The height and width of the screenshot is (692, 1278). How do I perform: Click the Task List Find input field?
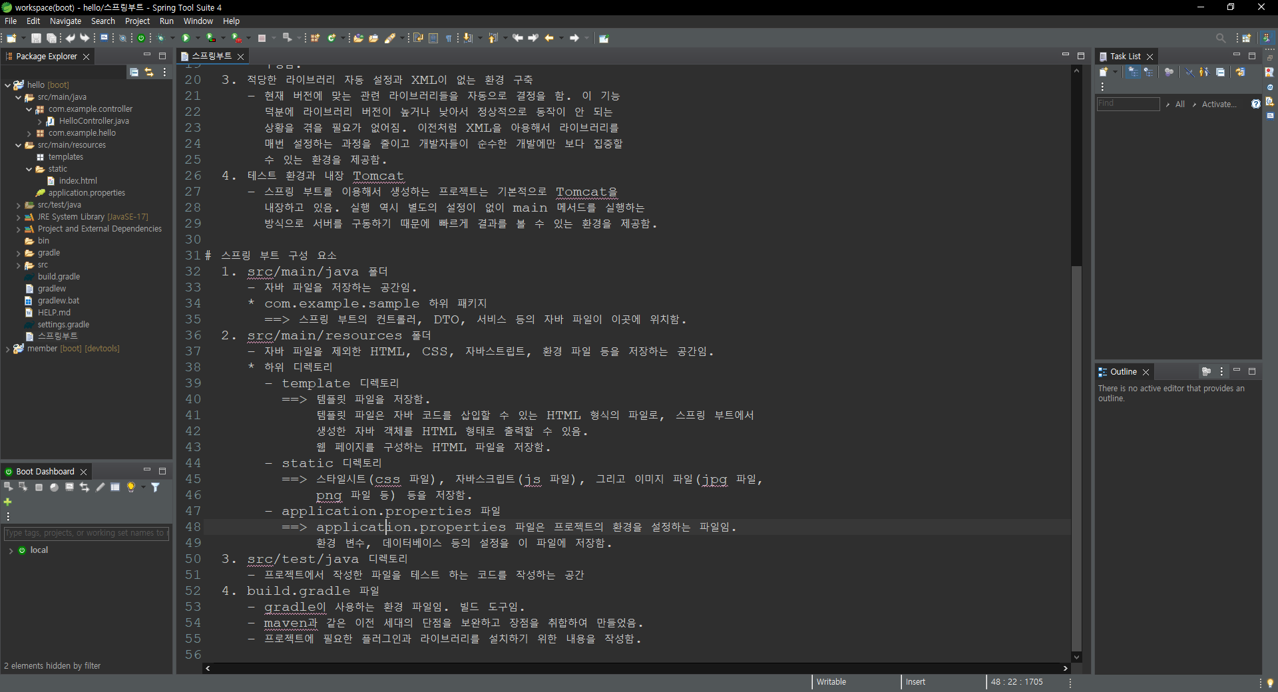(x=1128, y=104)
